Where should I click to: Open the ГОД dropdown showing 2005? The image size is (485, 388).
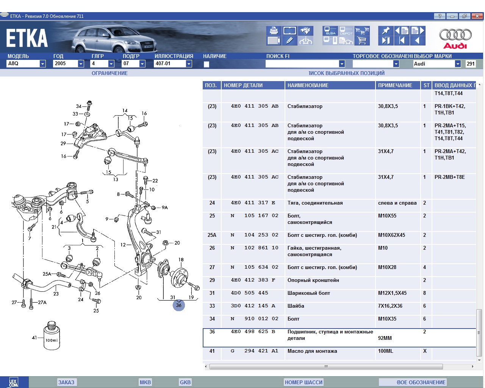coord(81,64)
